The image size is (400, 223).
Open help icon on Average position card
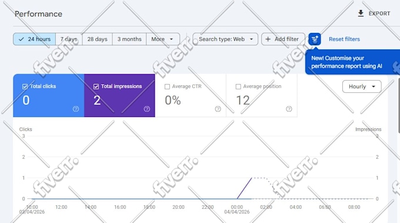tap(289, 109)
